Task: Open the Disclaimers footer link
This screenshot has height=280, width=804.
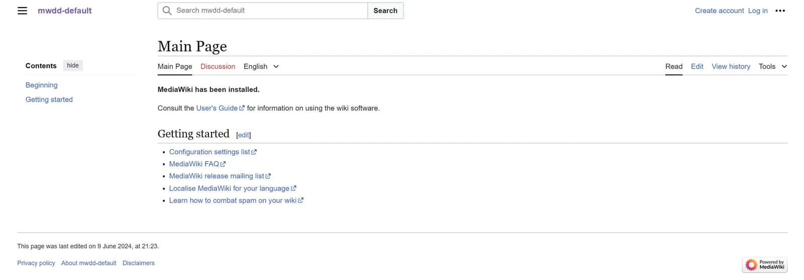Action: (x=139, y=263)
